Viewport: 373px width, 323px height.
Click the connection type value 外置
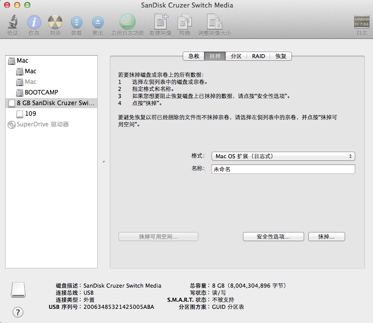[x=89, y=300]
